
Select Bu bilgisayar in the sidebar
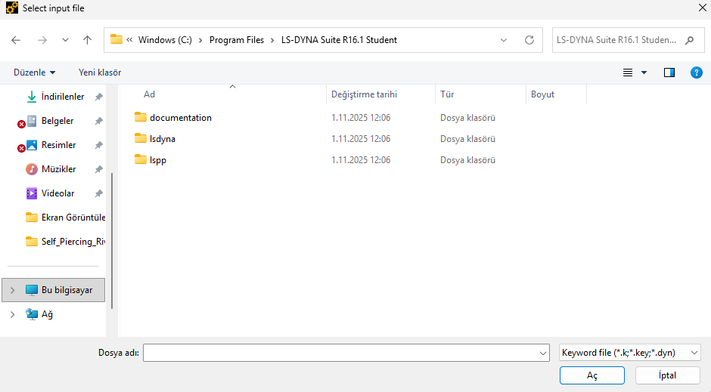coord(54,290)
